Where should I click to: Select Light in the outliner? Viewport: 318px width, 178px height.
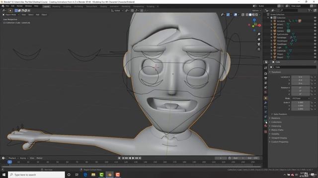pos(279,47)
